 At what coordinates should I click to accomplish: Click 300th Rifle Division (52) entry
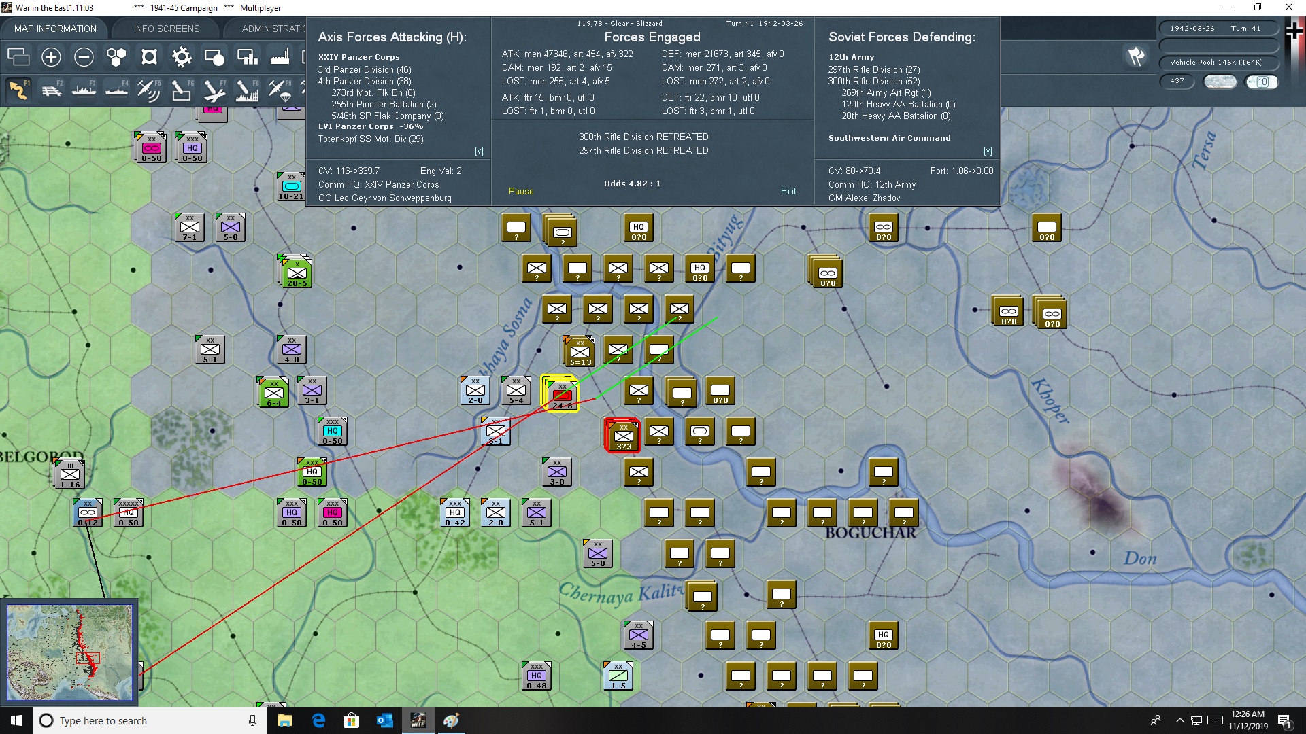click(874, 81)
